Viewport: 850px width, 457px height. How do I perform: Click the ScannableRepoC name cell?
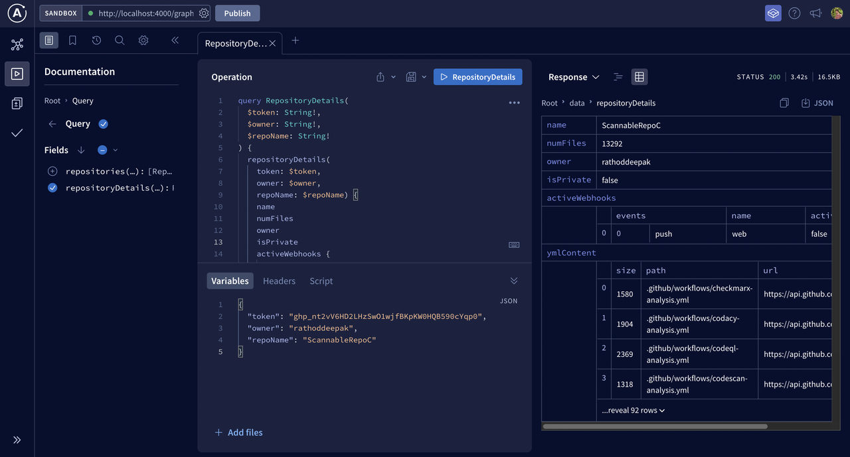click(x=714, y=125)
